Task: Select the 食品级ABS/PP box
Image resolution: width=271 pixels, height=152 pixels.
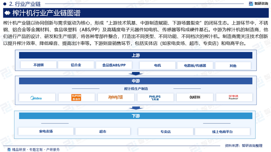Action: click(114, 65)
